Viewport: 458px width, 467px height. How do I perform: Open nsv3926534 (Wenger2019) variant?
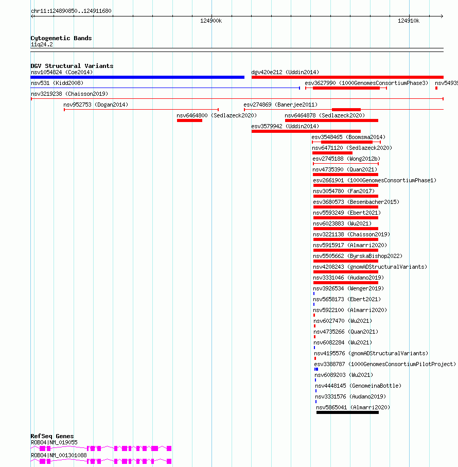(348, 288)
